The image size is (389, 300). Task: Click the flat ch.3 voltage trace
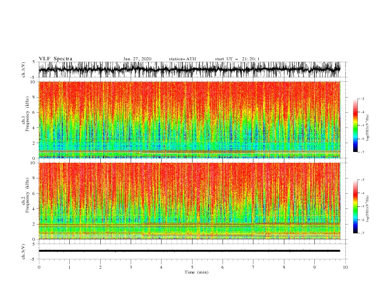tap(189, 251)
